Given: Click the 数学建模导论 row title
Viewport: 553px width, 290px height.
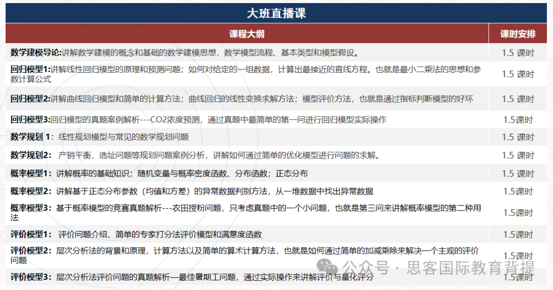Looking at the screenshot, I should (x=35, y=53).
